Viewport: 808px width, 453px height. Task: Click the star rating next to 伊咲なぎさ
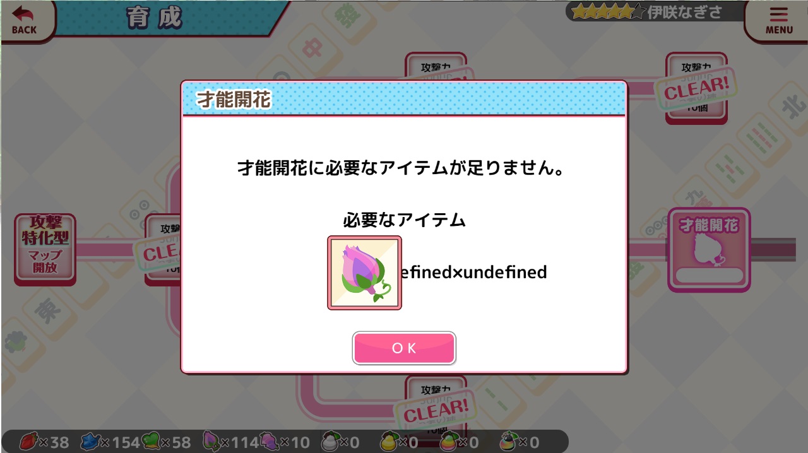608,11
